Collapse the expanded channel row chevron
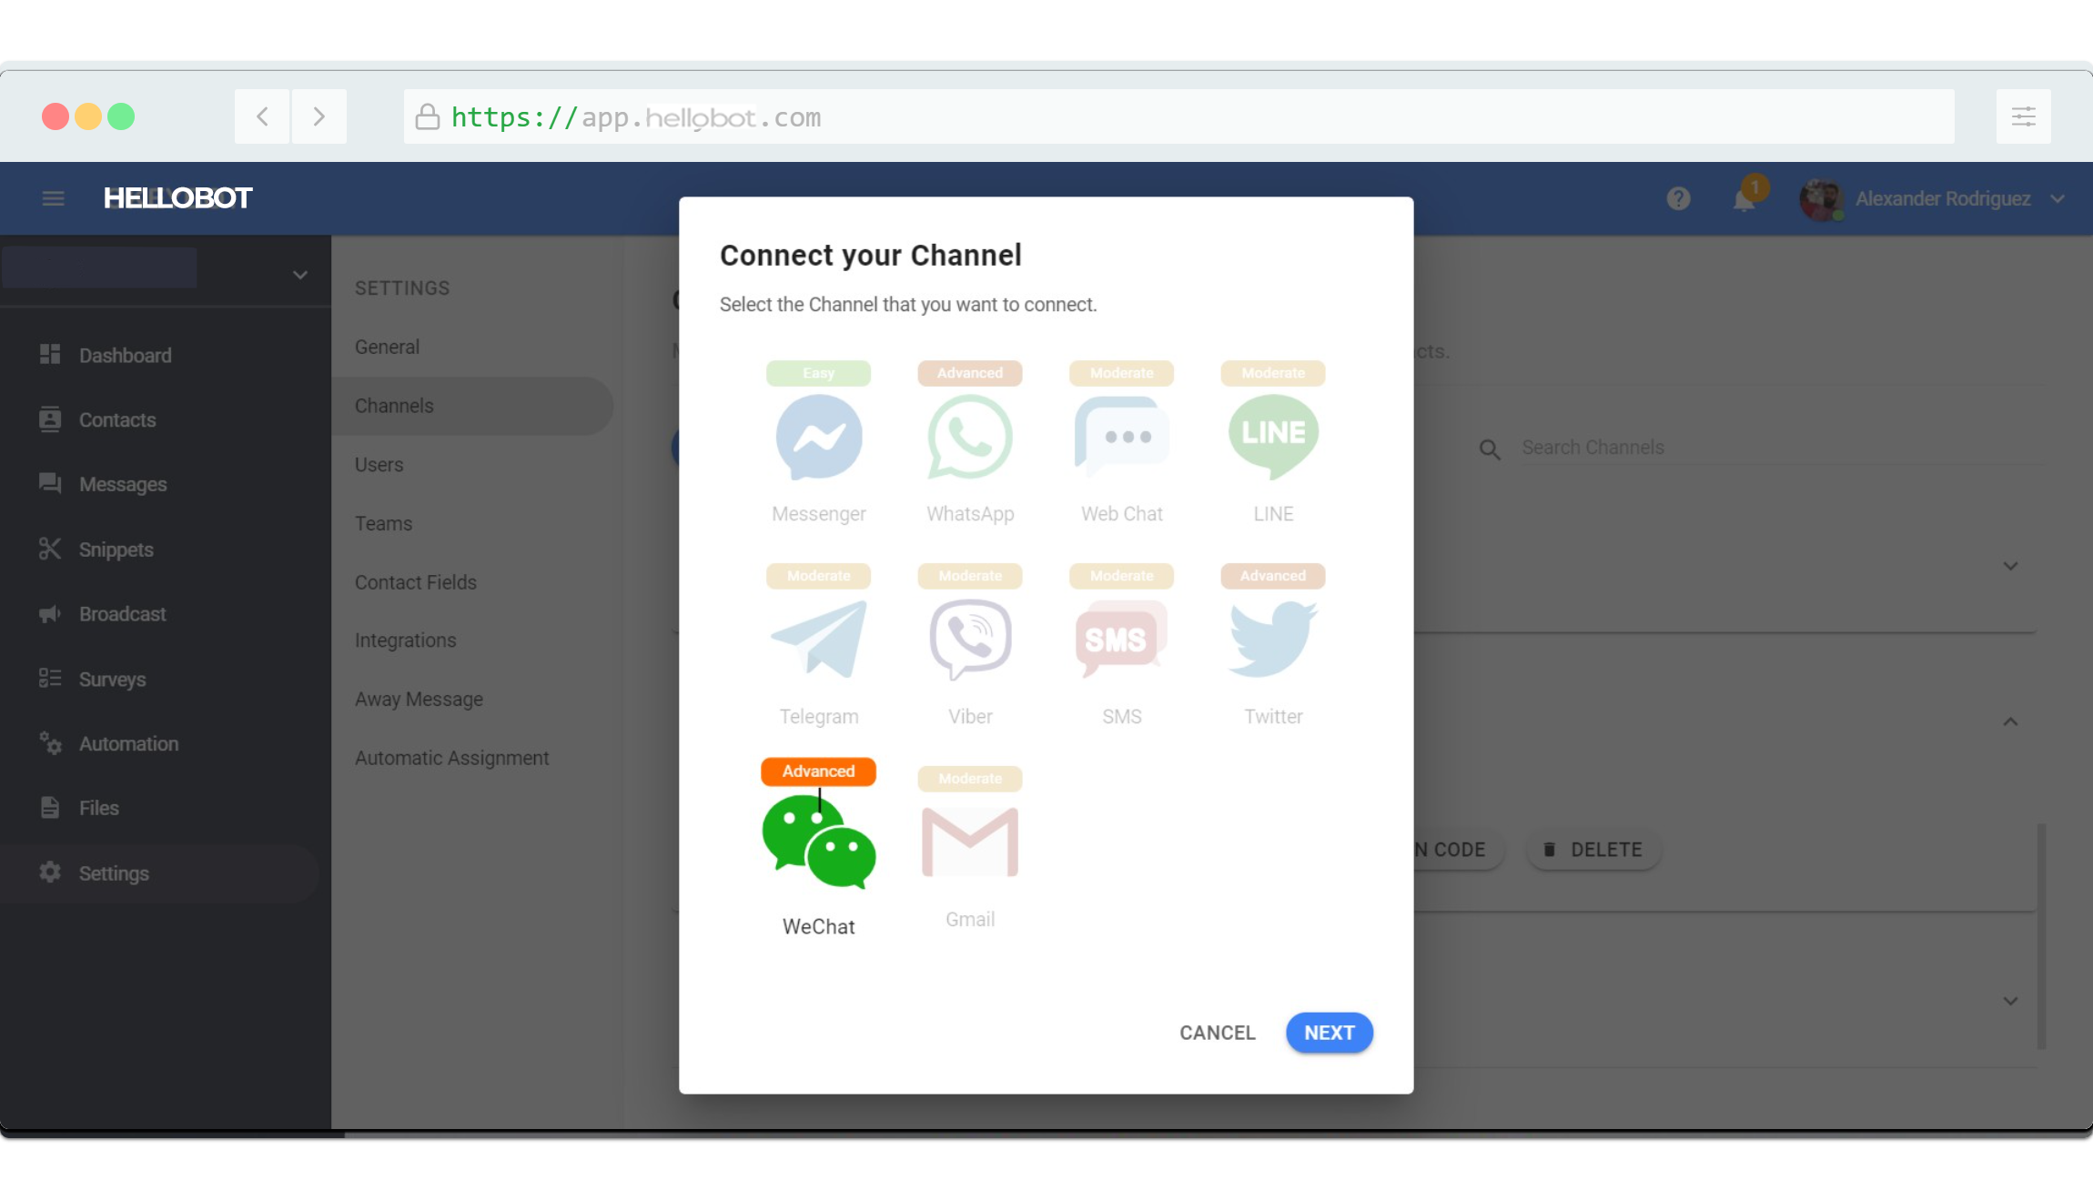 [2010, 721]
